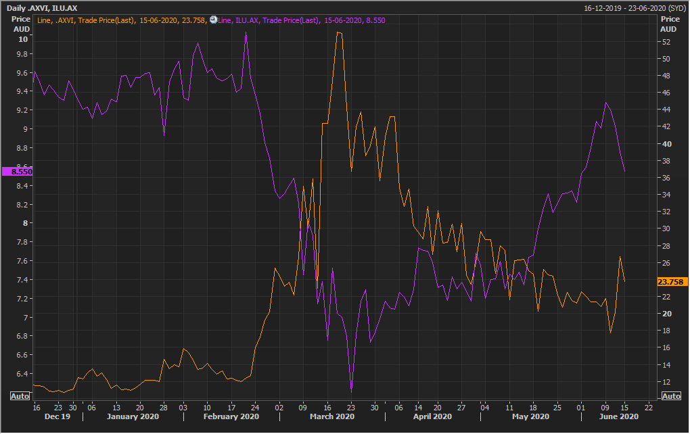Select the 8.550 purple price tag
This screenshot has width=690, height=434.
point(18,172)
